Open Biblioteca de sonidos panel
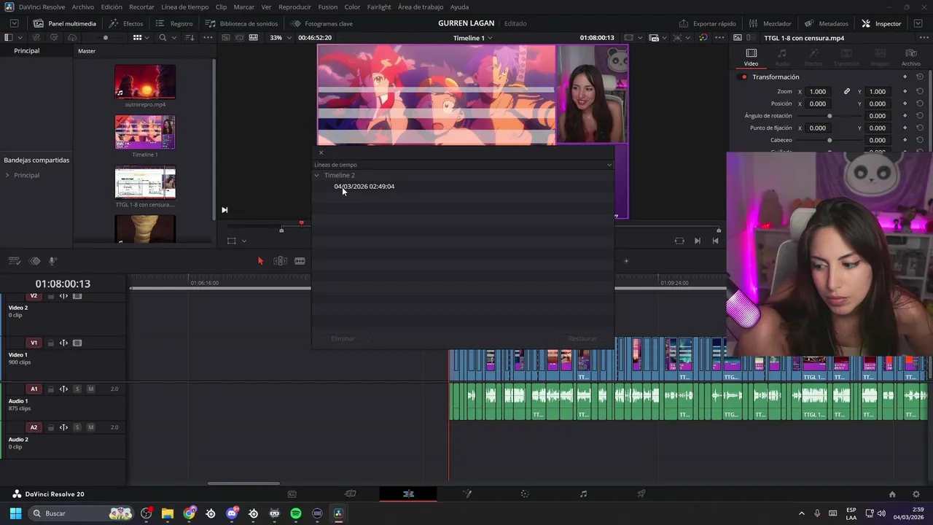This screenshot has height=525, width=933. [x=241, y=23]
